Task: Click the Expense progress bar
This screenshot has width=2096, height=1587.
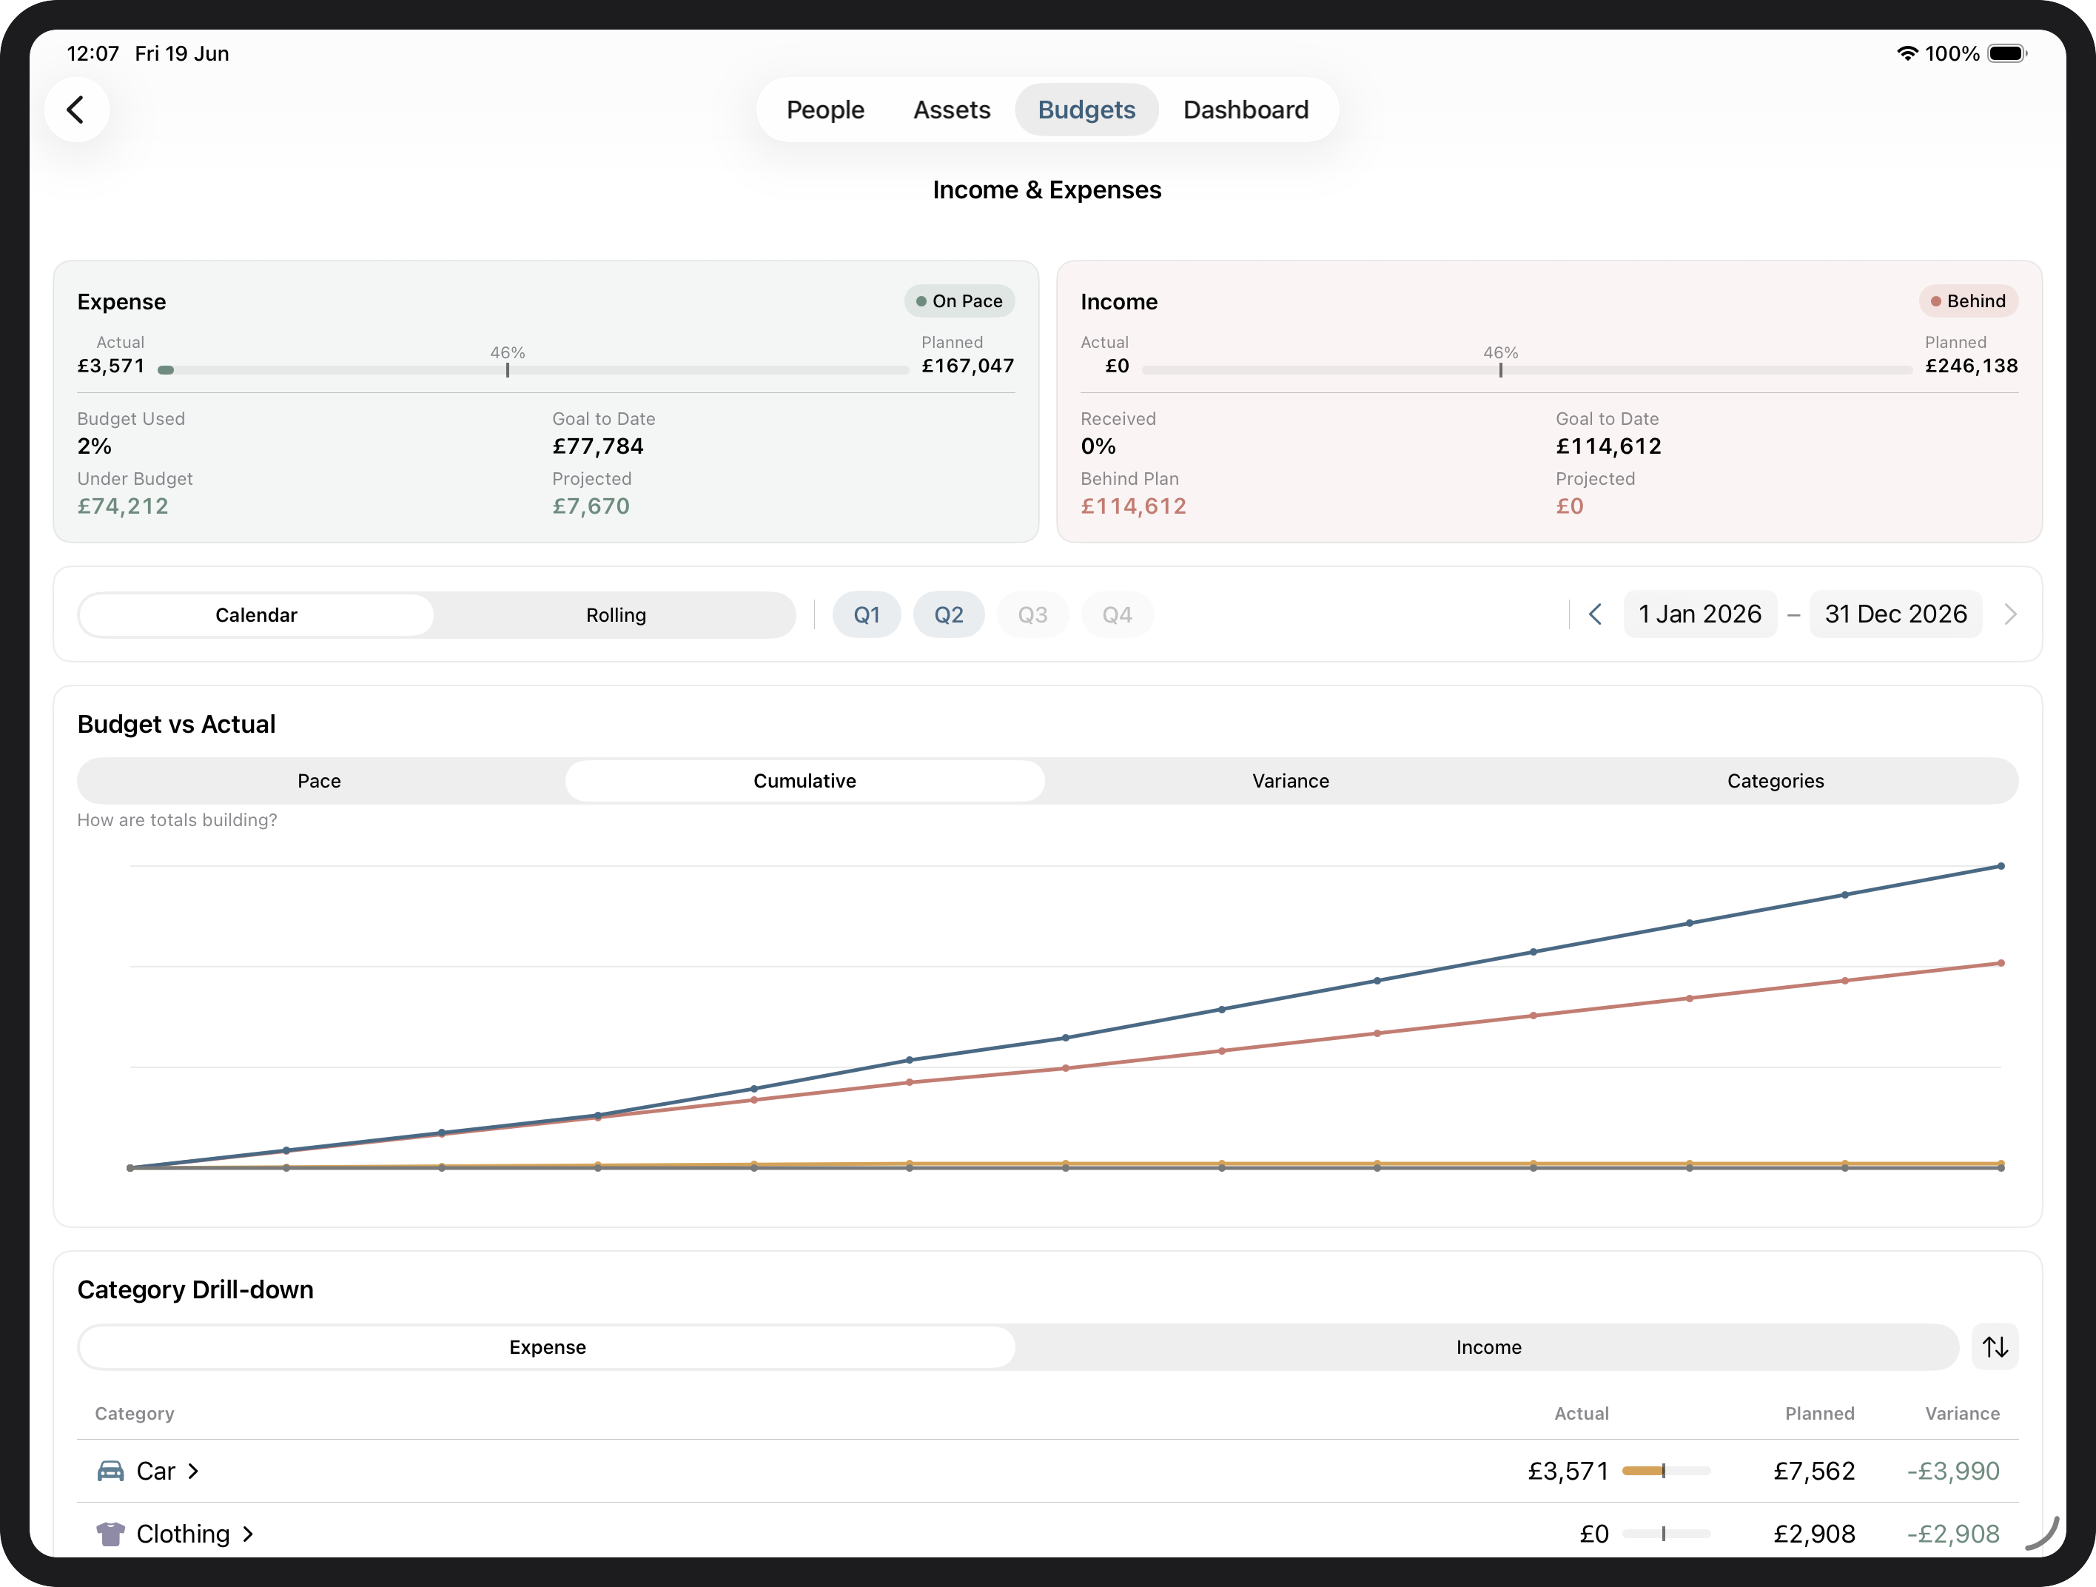Action: (534, 370)
